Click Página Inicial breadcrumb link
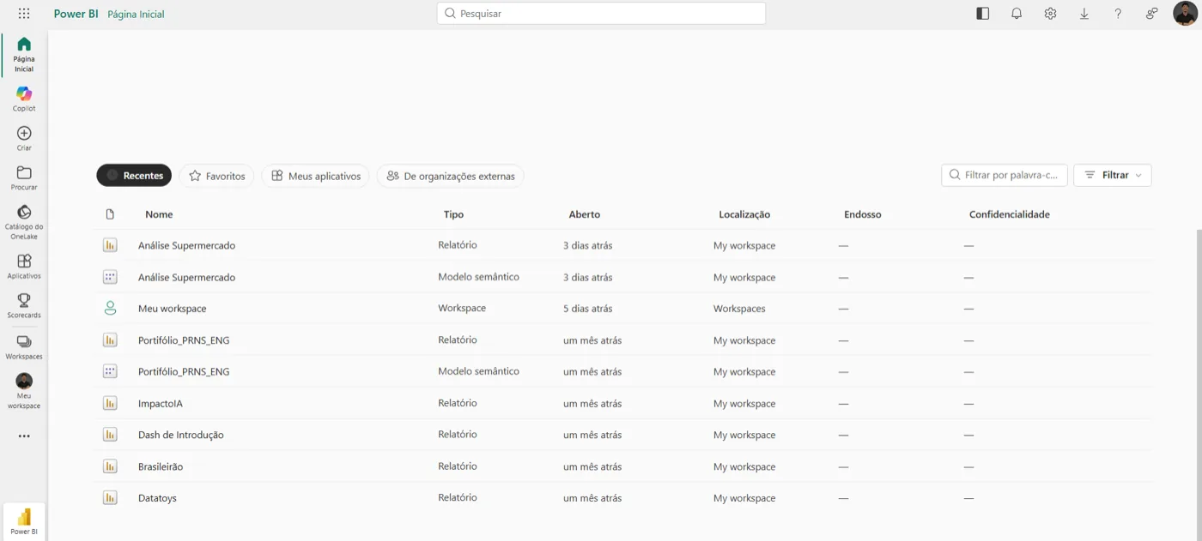 click(x=136, y=14)
